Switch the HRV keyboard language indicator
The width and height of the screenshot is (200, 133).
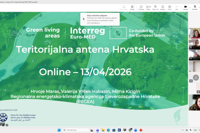[x=195, y=130]
